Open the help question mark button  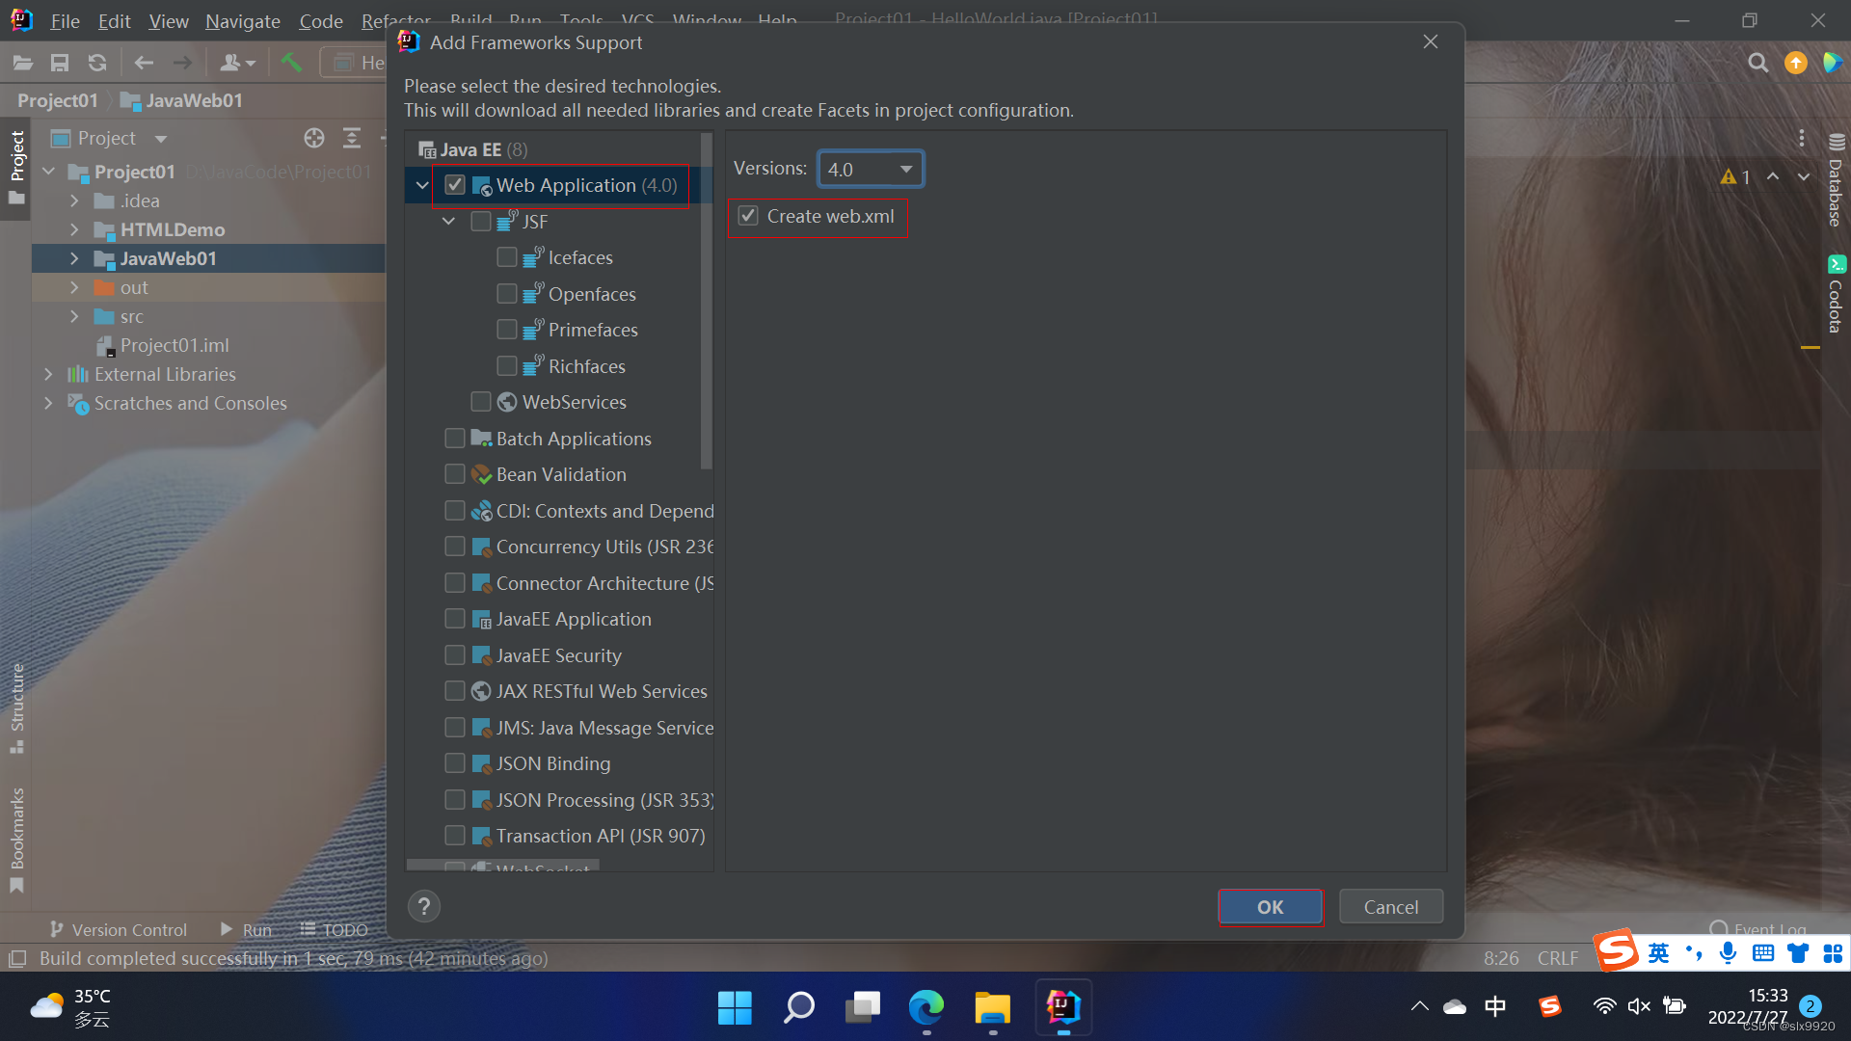(x=424, y=906)
